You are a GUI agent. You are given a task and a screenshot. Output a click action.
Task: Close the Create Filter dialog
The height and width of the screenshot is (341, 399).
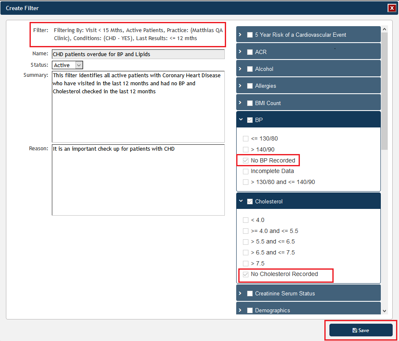pos(392,8)
